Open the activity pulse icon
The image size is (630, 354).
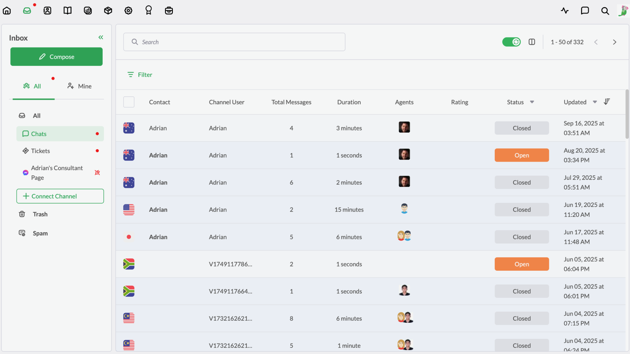pos(565,10)
